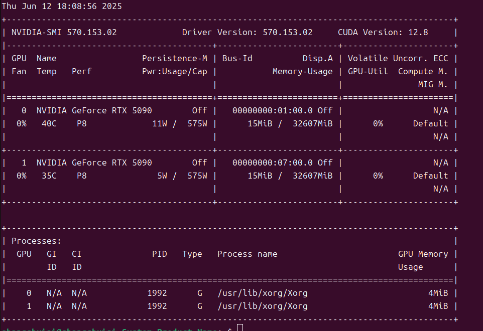Click the 'Compute M.' header text

point(423,71)
